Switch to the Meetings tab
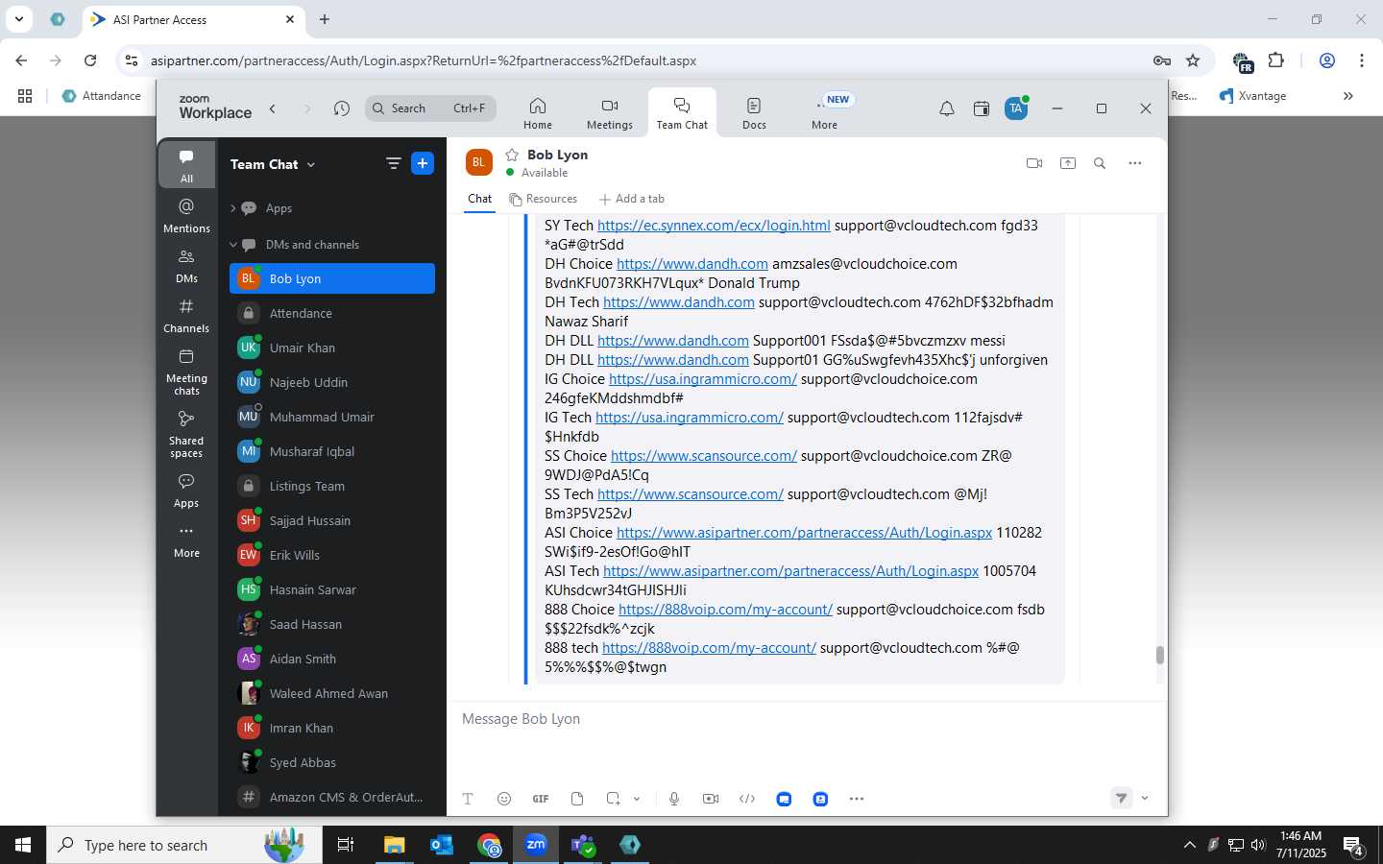1383x864 pixels. (x=610, y=113)
